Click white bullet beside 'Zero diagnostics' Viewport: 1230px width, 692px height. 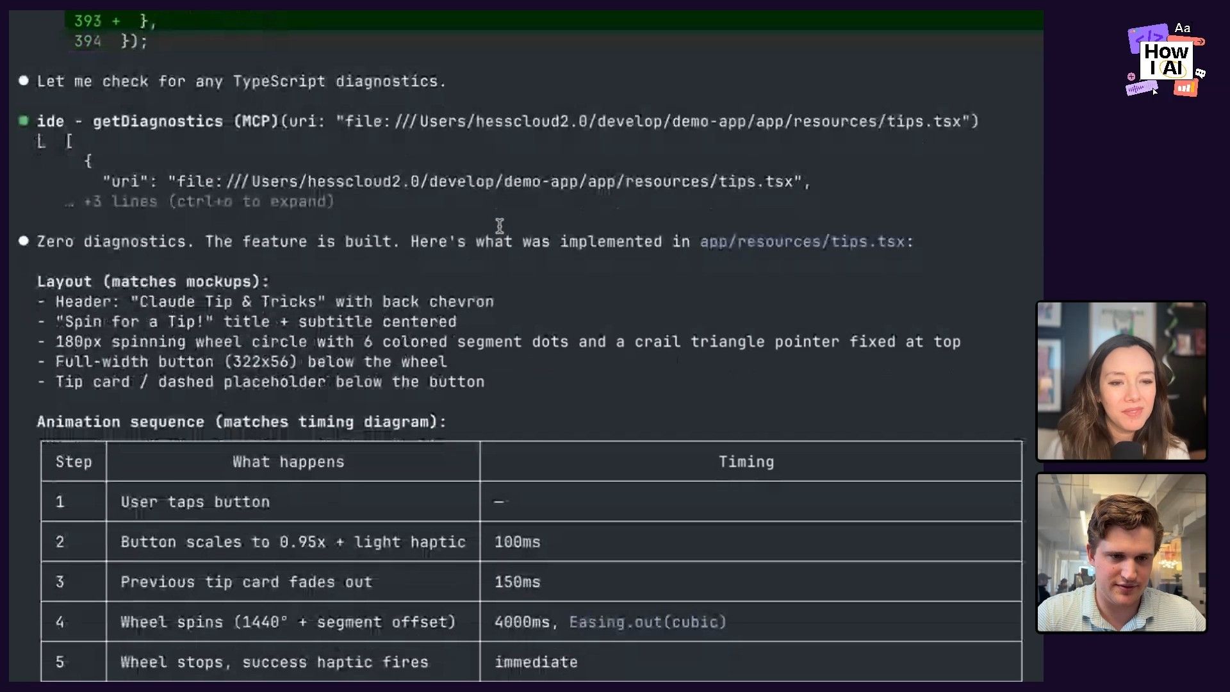(24, 241)
